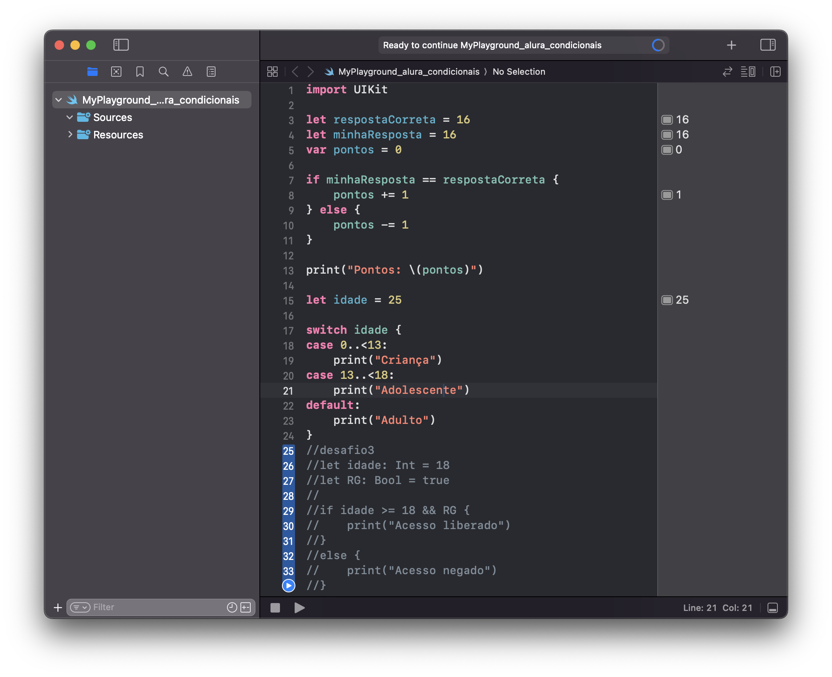
Task: Click the 'let idade = 25' code line
Action: click(x=354, y=300)
